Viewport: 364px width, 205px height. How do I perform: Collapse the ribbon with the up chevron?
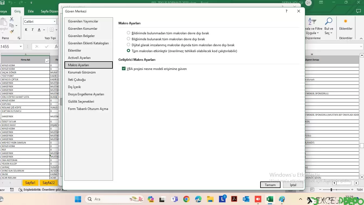(361, 38)
